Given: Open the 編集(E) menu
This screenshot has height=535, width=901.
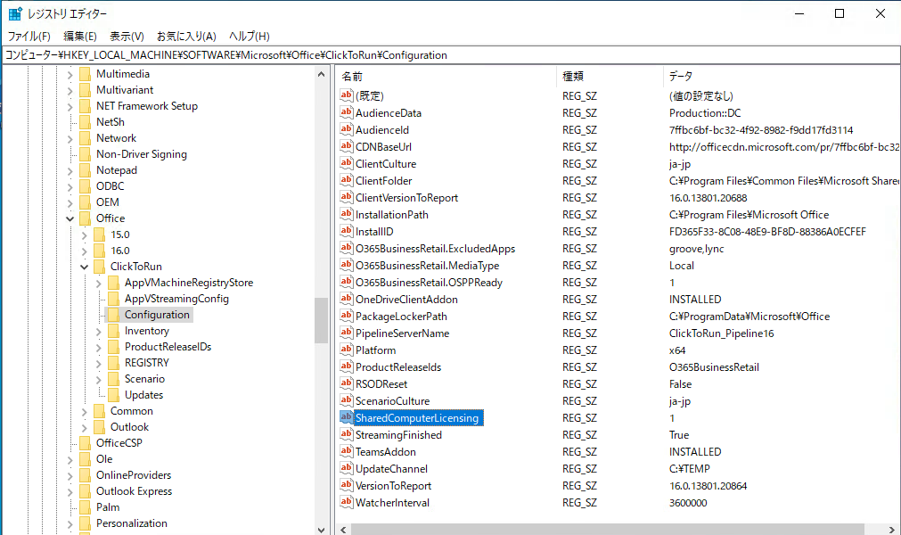Looking at the screenshot, I should pyautogui.click(x=80, y=37).
